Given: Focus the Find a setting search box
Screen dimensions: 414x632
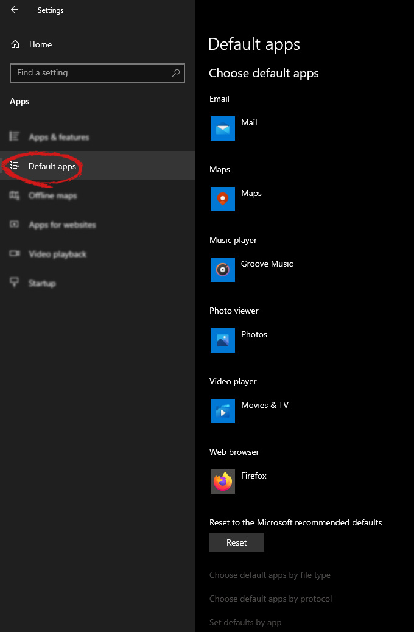Looking at the screenshot, I should 97,73.
